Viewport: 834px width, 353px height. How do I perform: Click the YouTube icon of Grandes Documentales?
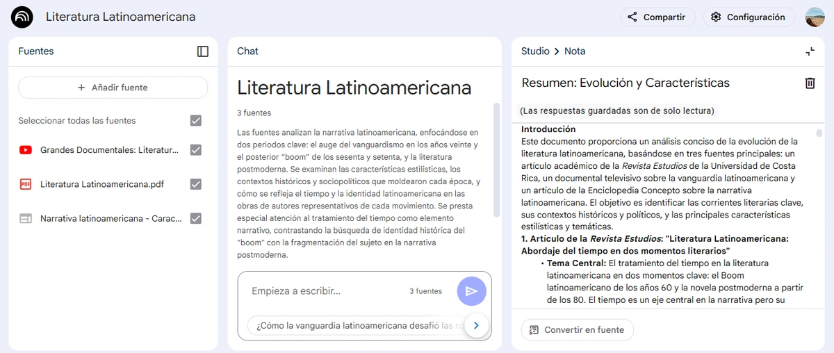click(26, 150)
